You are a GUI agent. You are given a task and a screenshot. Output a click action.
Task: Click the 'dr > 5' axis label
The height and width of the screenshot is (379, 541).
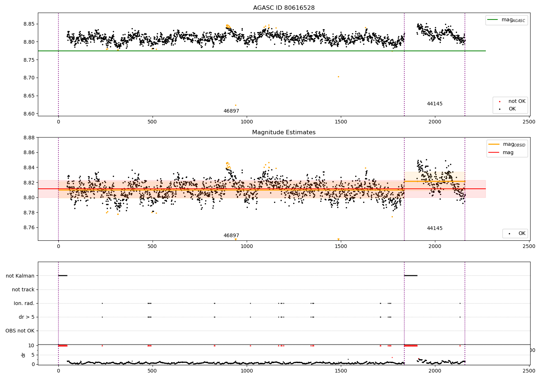[27, 317]
